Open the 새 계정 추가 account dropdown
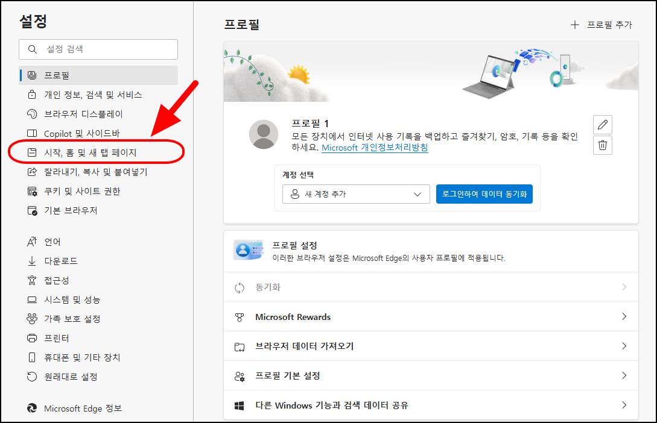This screenshot has width=657, height=423. click(x=356, y=194)
